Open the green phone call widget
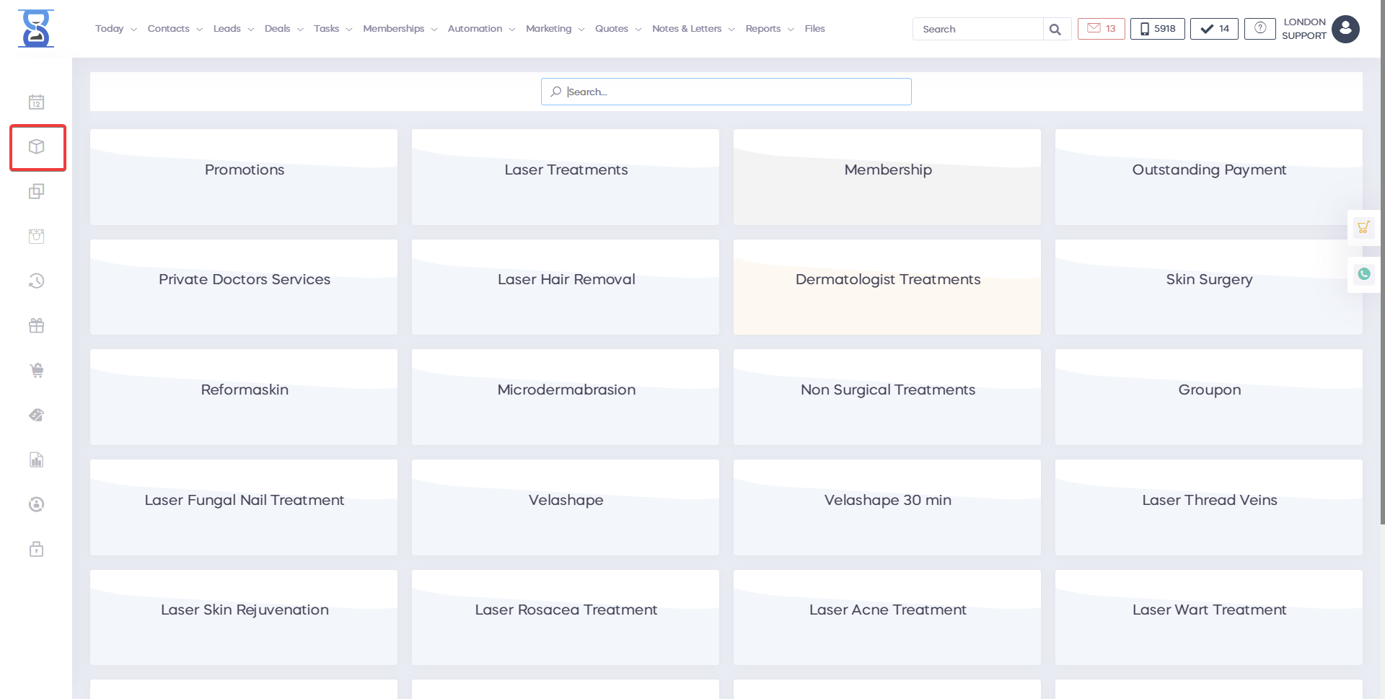This screenshot has height=699, width=1385. coord(1363,274)
